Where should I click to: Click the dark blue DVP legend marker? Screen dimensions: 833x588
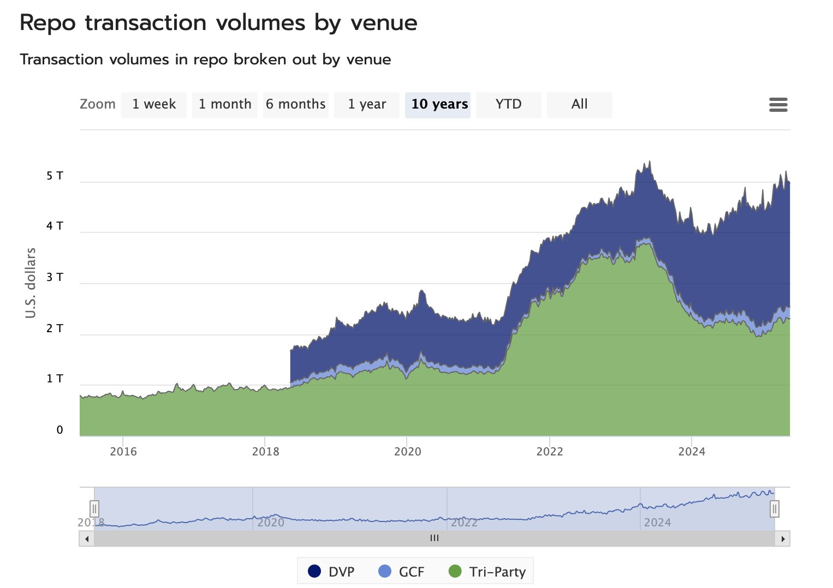point(314,571)
